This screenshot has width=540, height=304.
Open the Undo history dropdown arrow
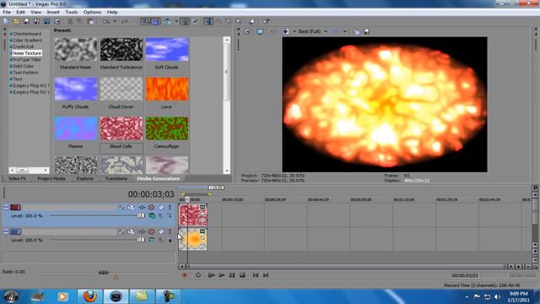coord(115,21)
